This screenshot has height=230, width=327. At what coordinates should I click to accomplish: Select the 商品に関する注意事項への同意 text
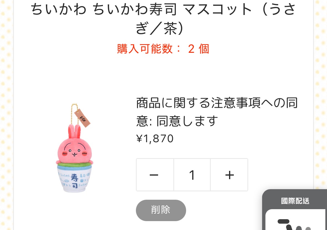pyautogui.click(x=217, y=112)
